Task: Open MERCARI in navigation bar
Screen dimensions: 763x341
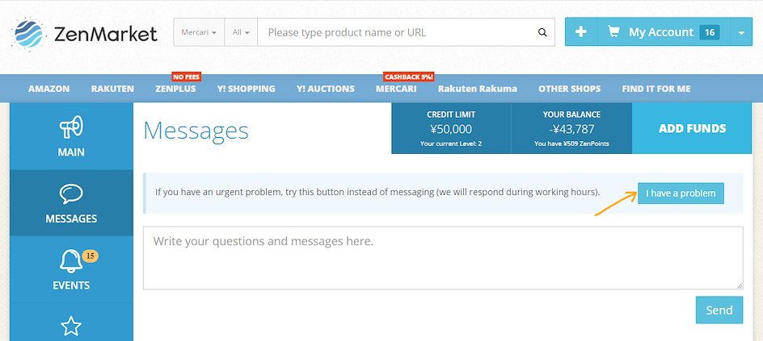Action: click(x=396, y=89)
